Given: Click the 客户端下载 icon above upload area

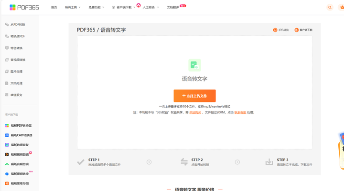Looking at the screenshot, I should (296, 30).
